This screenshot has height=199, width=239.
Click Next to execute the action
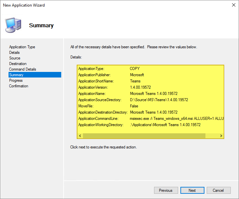pyautogui.click(x=192, y=190)
